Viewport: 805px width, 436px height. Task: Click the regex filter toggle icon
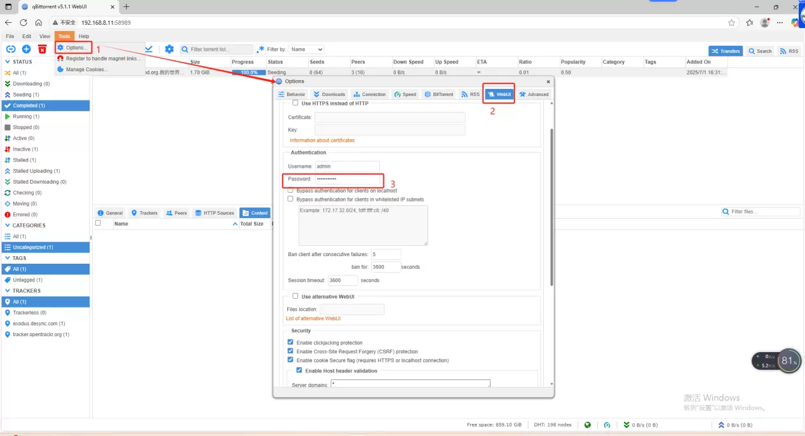pyautogui.click(x=260, y=49)
